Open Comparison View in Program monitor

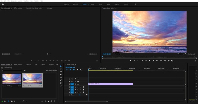point(172,61)
